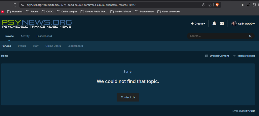
Task: Expand the Create dropdown menu
Action: click(198, 24)
